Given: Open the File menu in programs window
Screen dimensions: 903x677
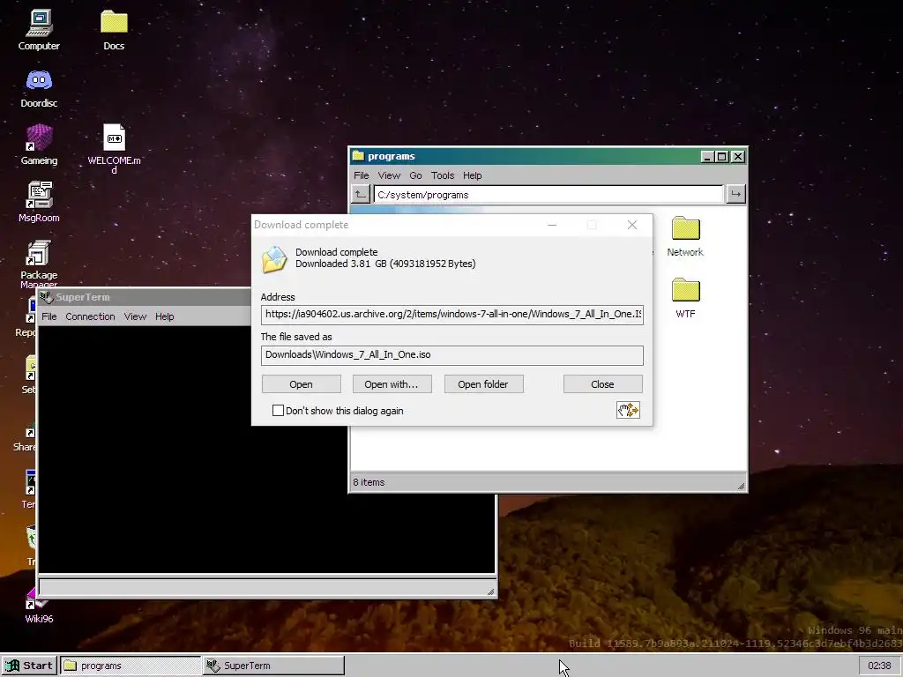Looking at the screenshot, I should pos(361,175).
